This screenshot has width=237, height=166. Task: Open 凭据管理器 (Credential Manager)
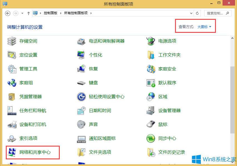[30, 96]
